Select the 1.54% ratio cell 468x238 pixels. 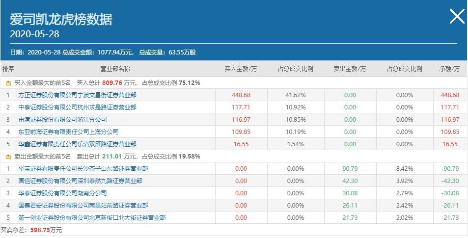296,144
